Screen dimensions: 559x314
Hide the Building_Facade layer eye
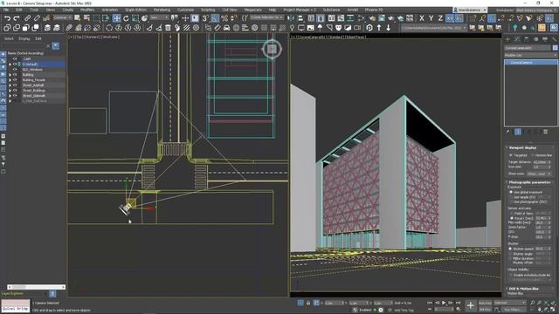tap(15, 80)
